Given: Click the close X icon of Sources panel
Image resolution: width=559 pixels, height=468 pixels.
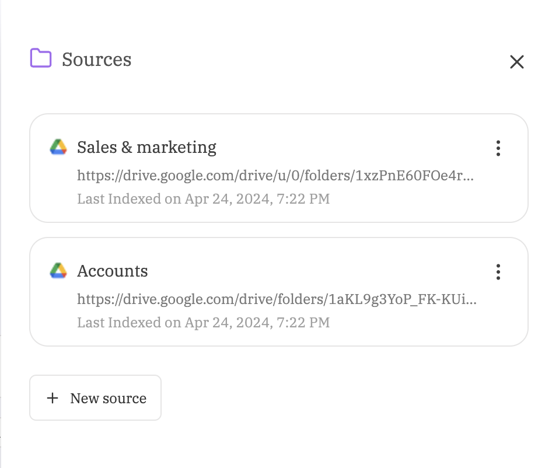Looking at the screenshot, I should pyautogui.click(x=517, y=62).
